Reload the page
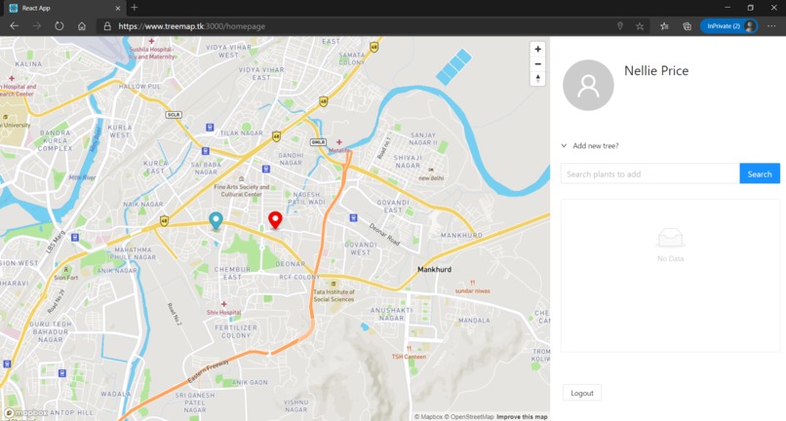 coord(59,26)
